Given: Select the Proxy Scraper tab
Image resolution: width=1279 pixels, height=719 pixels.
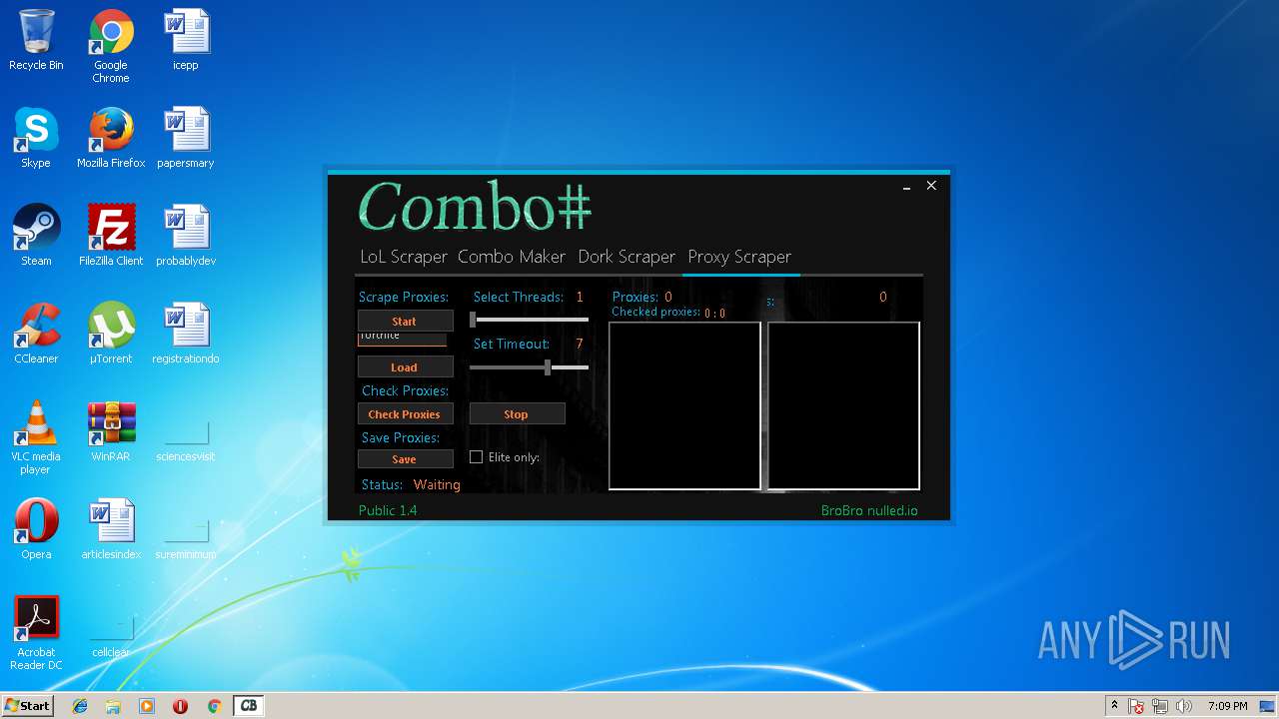Looking at the screenshot, I should (739, 257).
